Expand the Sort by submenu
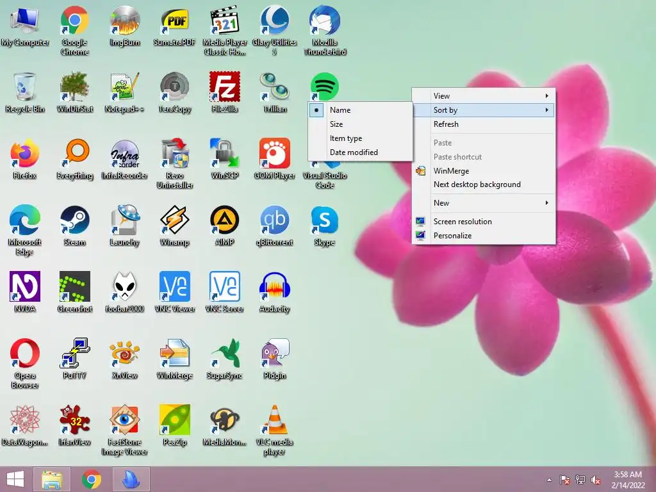The width and height of the screenshot is (656, 492). pyautogui.click(x=484, y=110)
